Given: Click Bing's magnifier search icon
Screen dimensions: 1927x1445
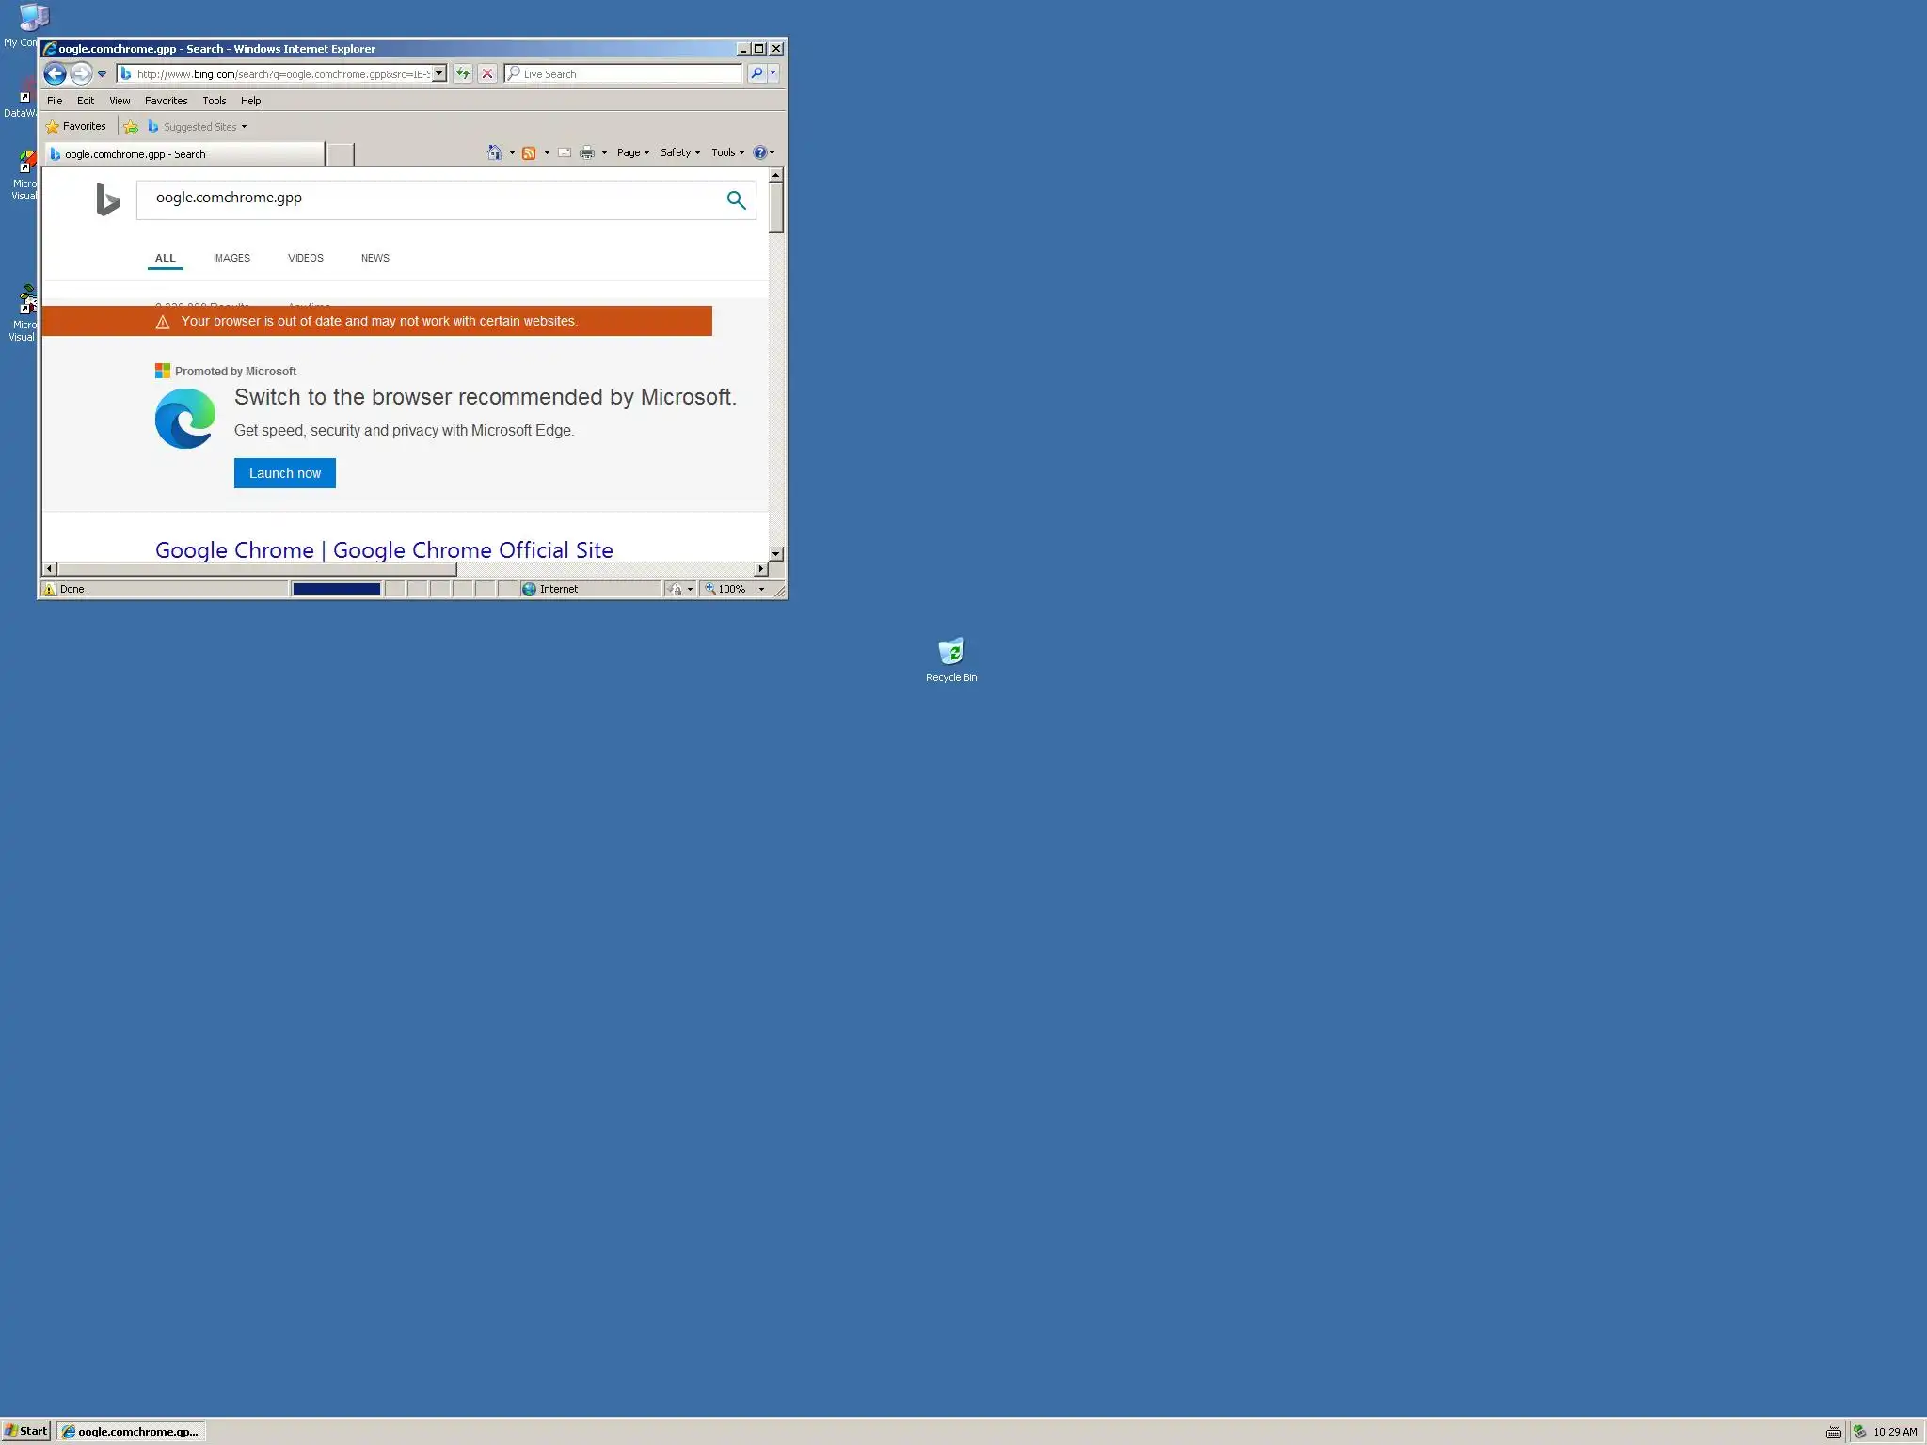Looking at the screenshot, I should pos(736,199).
